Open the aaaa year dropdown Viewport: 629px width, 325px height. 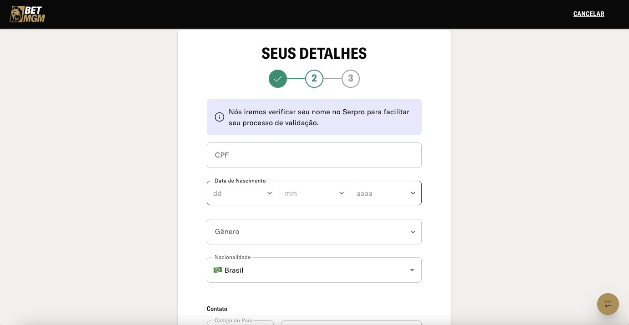pyautogui.click(x=386, y=193)
